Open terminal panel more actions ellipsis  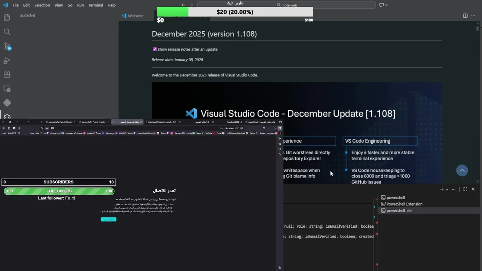coord(454,189)
